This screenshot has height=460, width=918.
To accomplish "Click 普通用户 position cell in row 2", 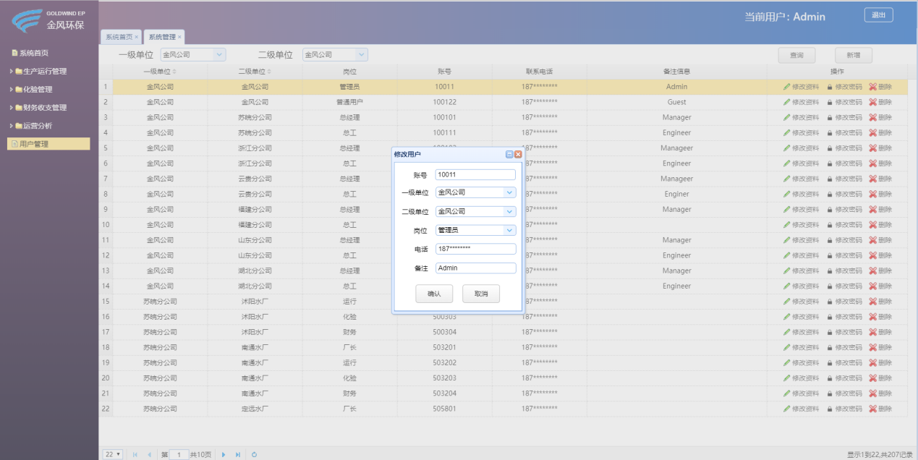I will pos(349,102).
